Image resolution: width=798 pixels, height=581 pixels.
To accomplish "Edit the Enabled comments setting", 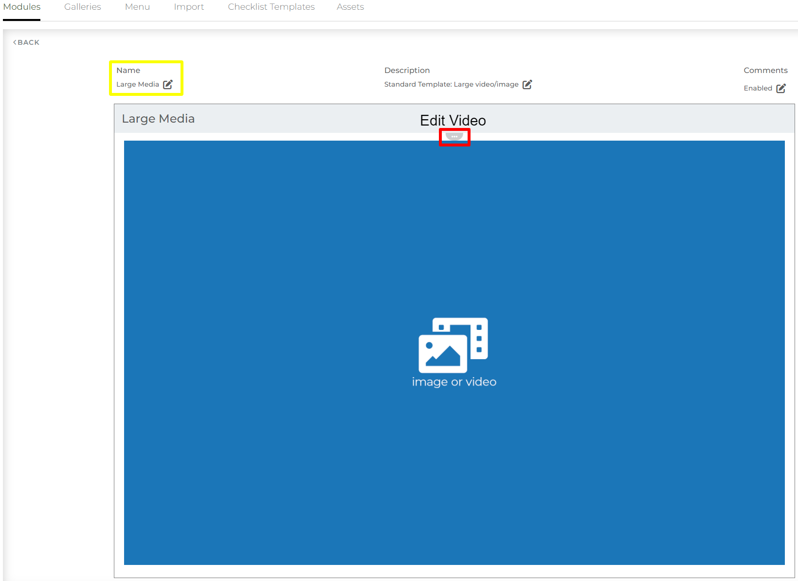I will 781,88.
